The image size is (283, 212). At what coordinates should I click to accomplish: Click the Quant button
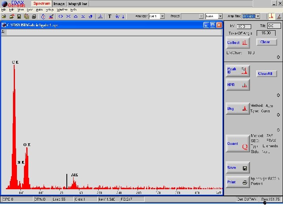click(238, 144)
